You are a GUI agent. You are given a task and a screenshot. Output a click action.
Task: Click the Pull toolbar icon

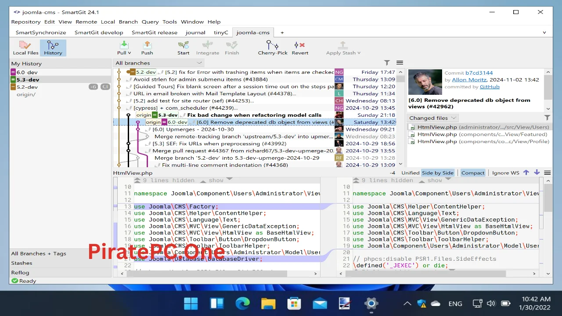(x=124, y=45)
